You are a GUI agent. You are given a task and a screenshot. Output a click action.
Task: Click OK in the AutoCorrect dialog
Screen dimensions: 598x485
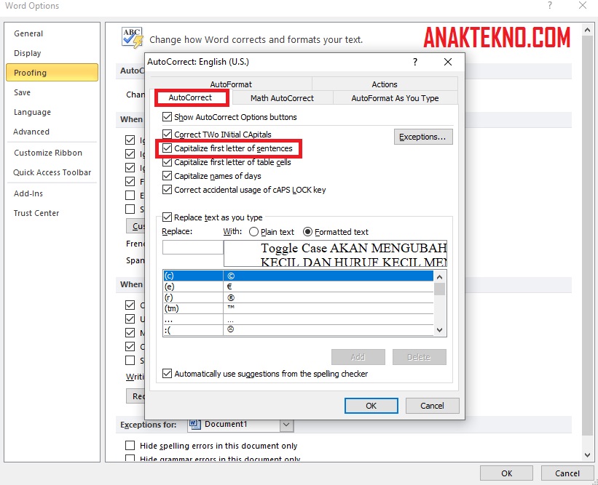coord(371,406)
